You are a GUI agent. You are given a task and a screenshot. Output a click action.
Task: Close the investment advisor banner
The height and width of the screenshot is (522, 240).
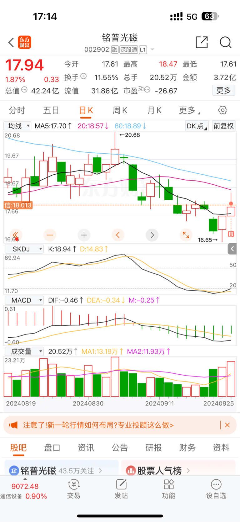227,425
